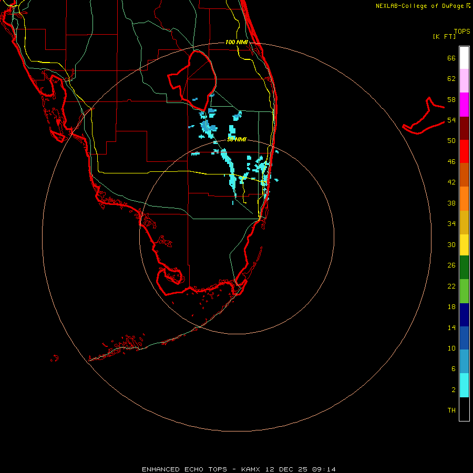Click the 54 legend value
The image size is (473, 473).
[x=451, y=120]
